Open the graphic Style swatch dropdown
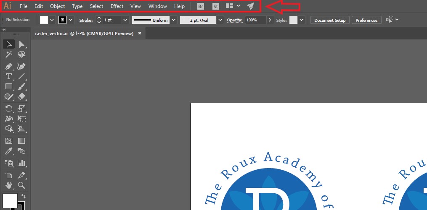Viewport: 427px width, 210px height. pos(301,20)
